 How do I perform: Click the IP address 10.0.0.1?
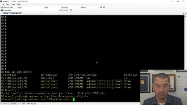(x=47, y=78)
